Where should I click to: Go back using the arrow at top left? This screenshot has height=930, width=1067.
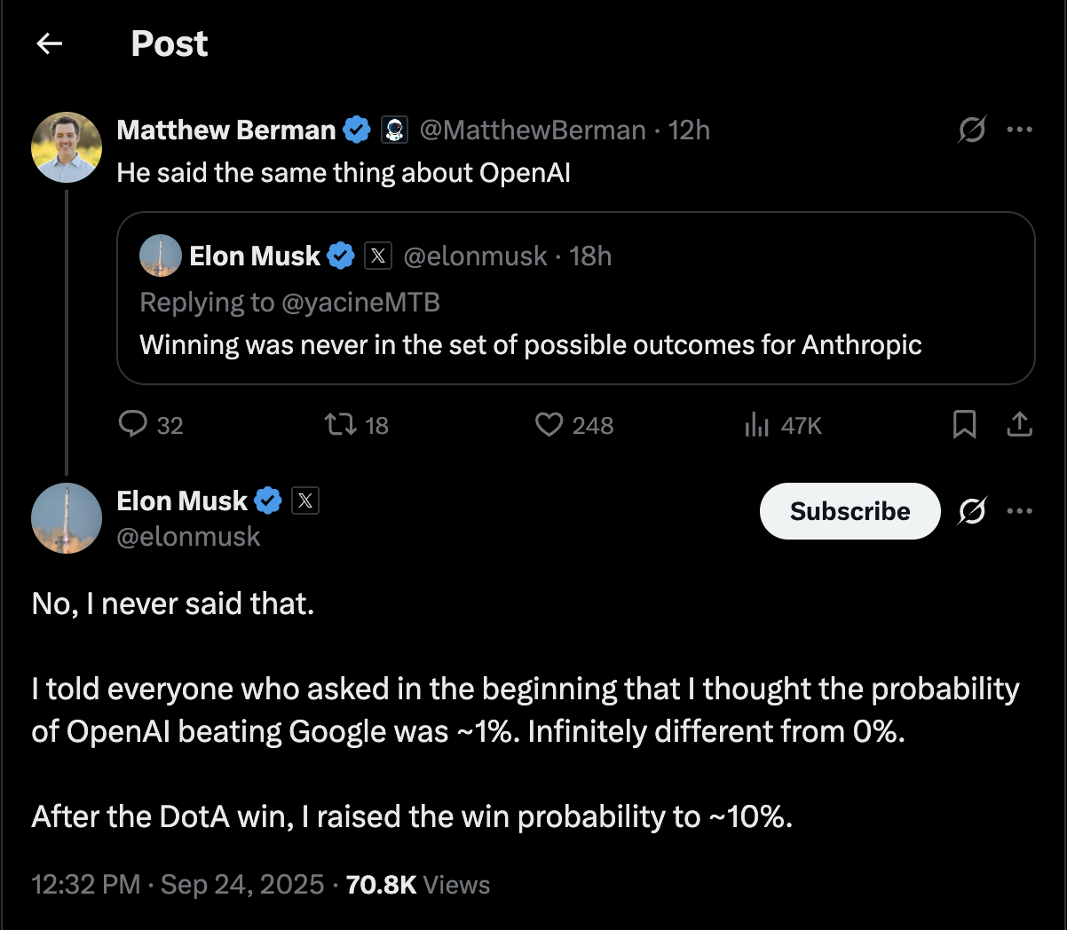49,43
